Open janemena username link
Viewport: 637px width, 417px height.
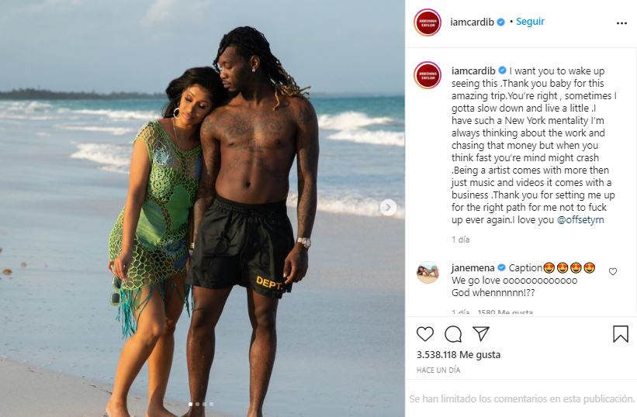pyautogui.click(x=473, y=267)
